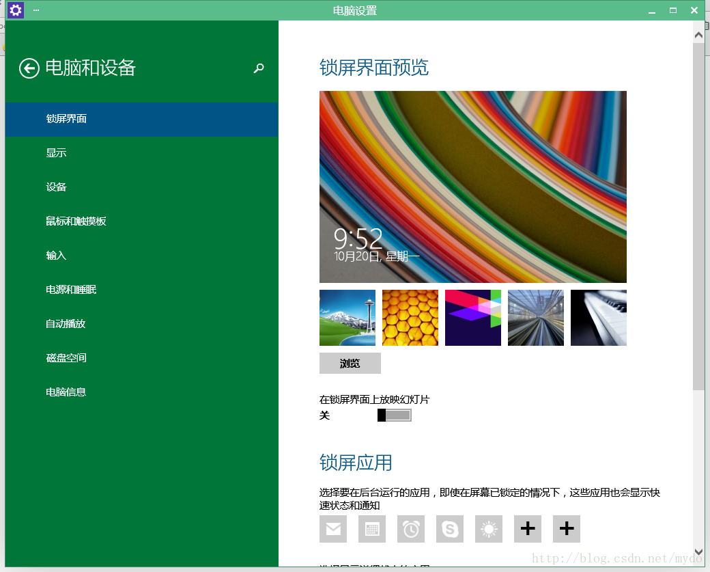
Task: Click the back arrow next to 电脑和设备
Action: pyautogui.click(x=29, y=68)
